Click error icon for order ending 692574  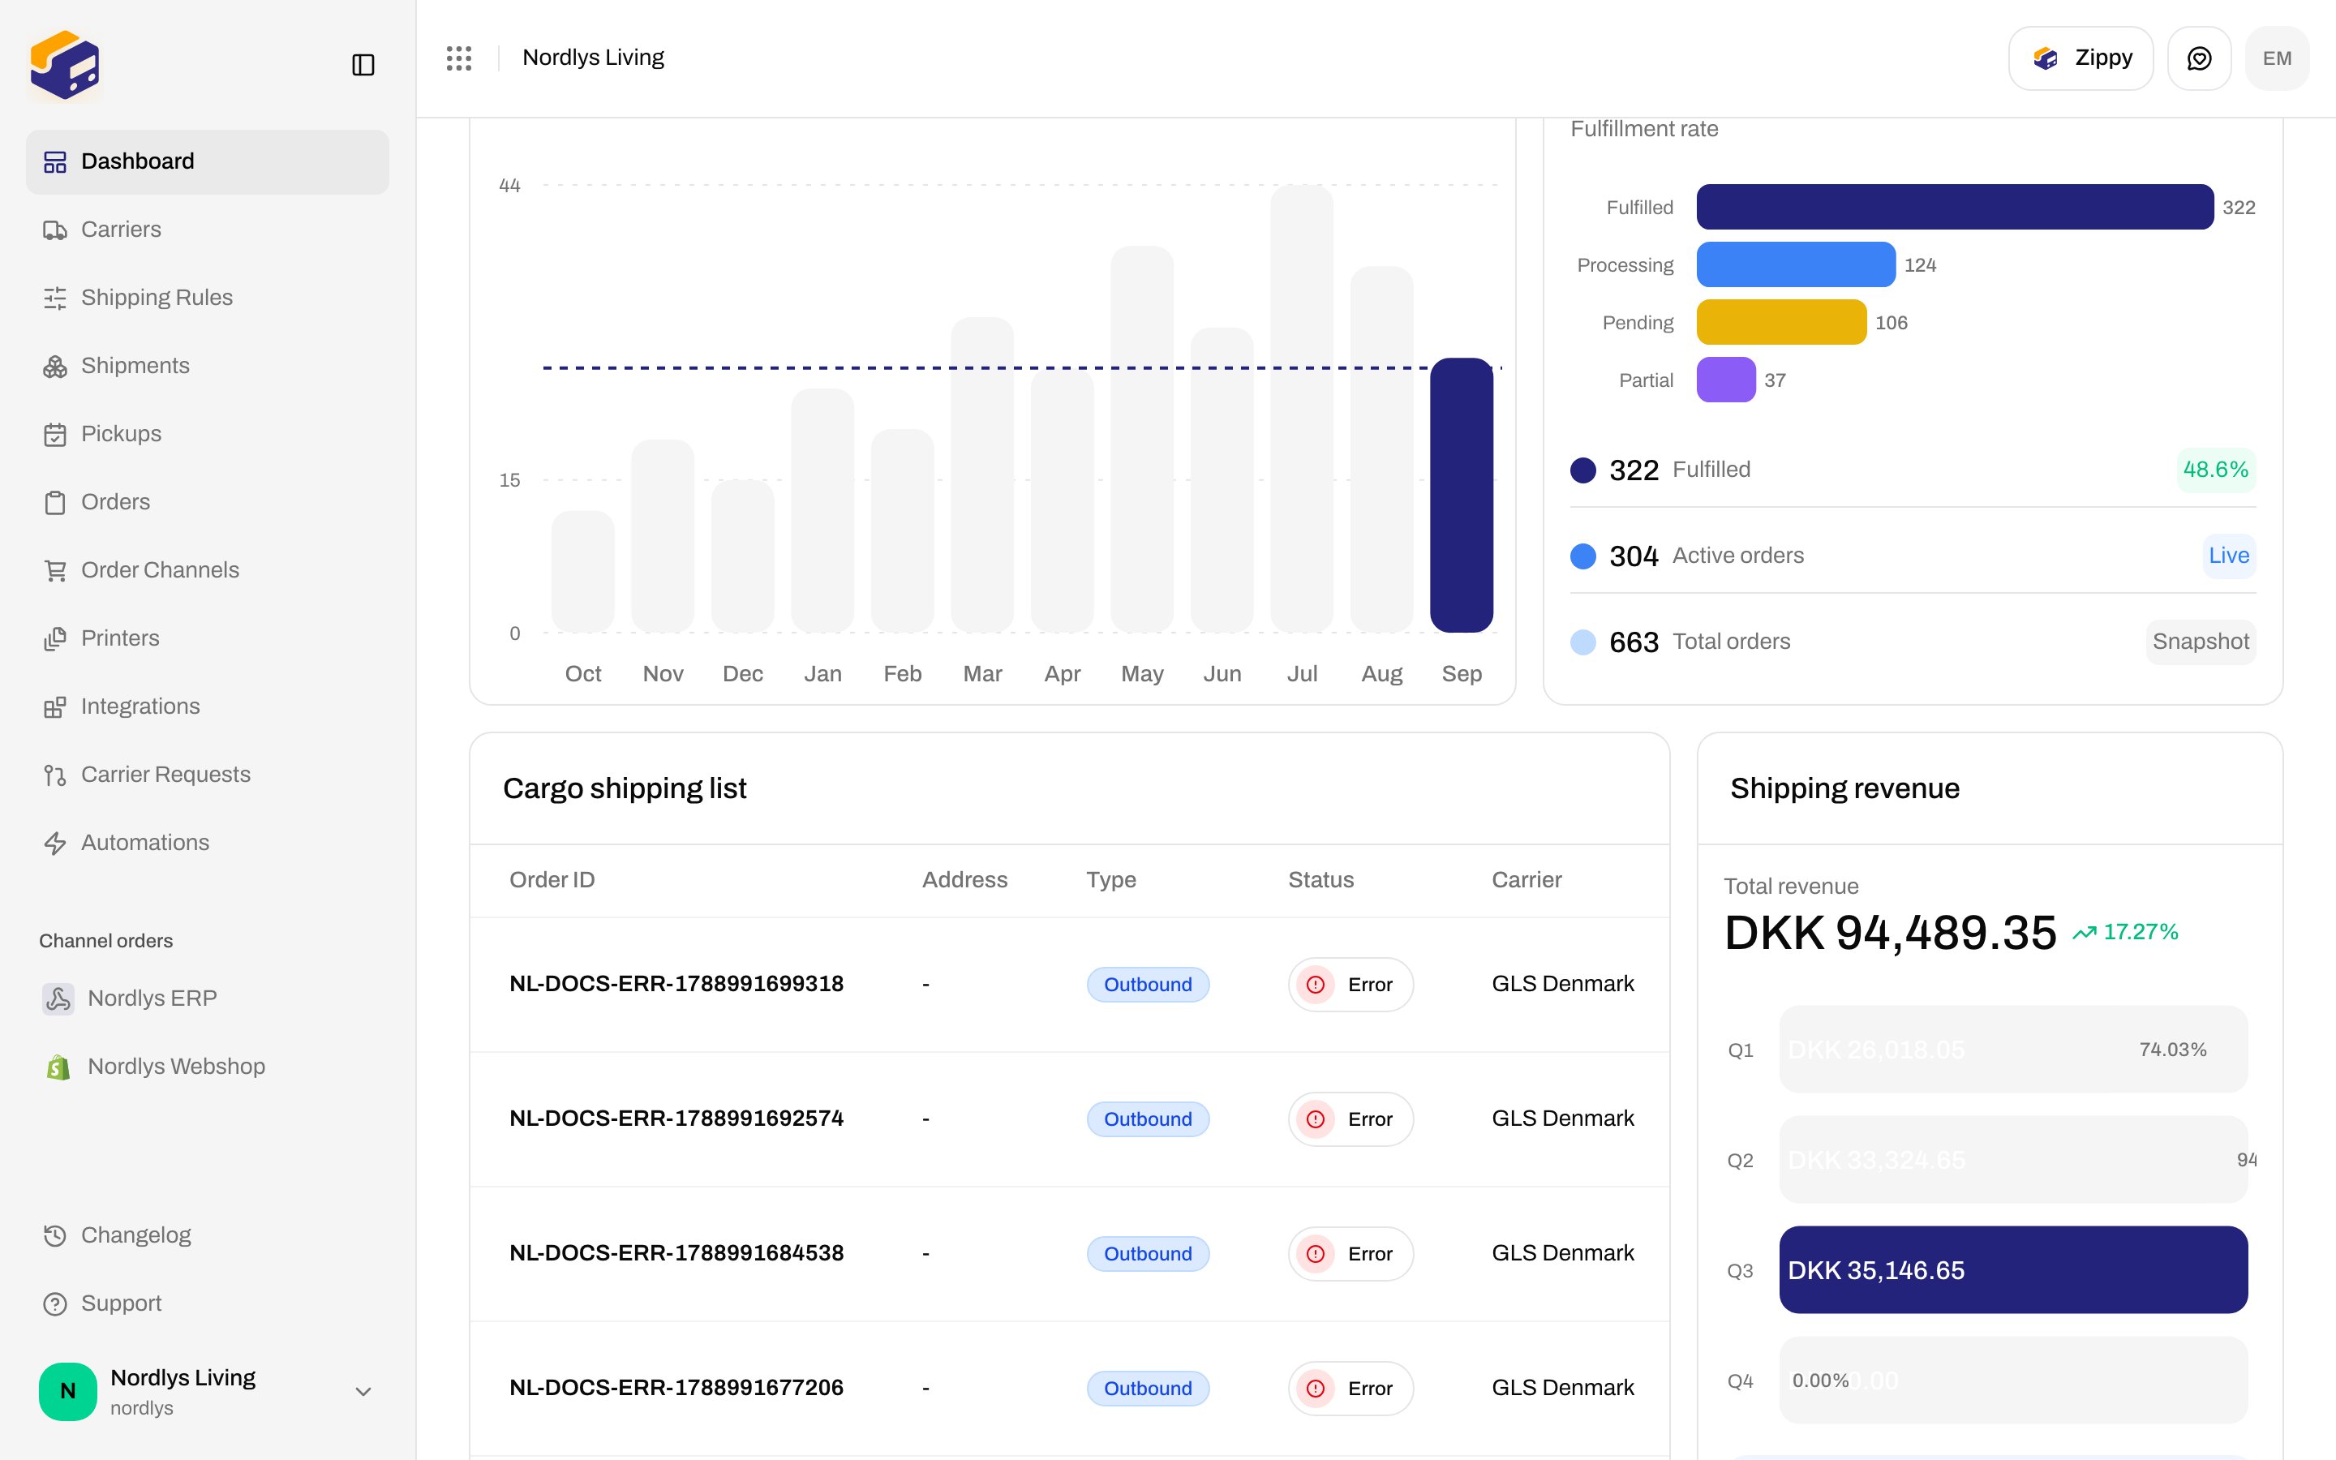pos(1316,1119)
